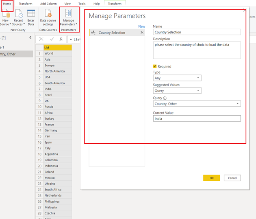Click the Cancel button

click(232, 178)
